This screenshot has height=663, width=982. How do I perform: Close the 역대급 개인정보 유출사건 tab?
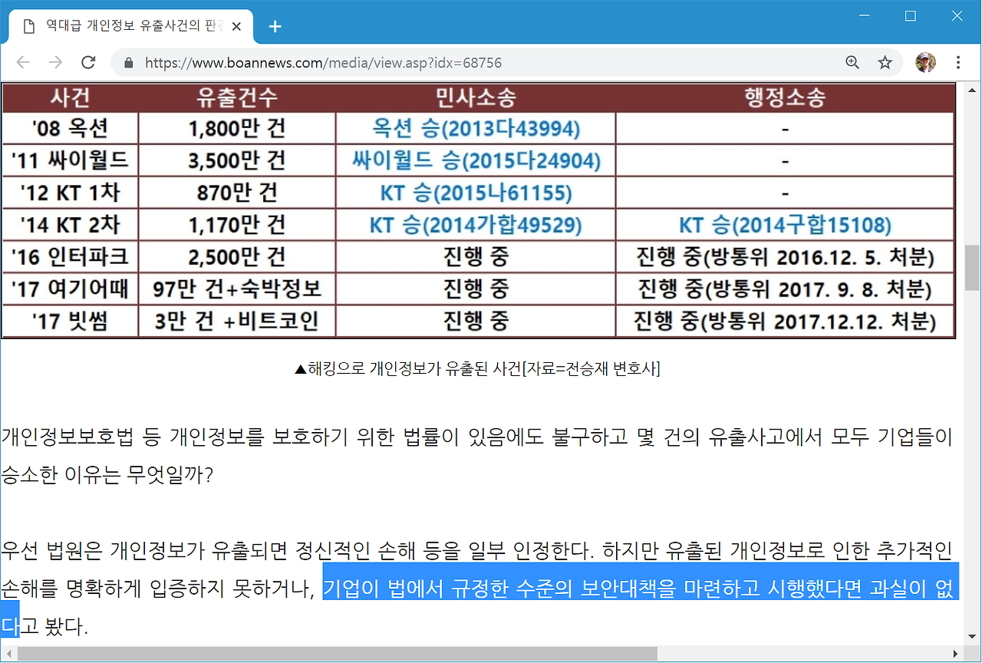coord(236,27)
